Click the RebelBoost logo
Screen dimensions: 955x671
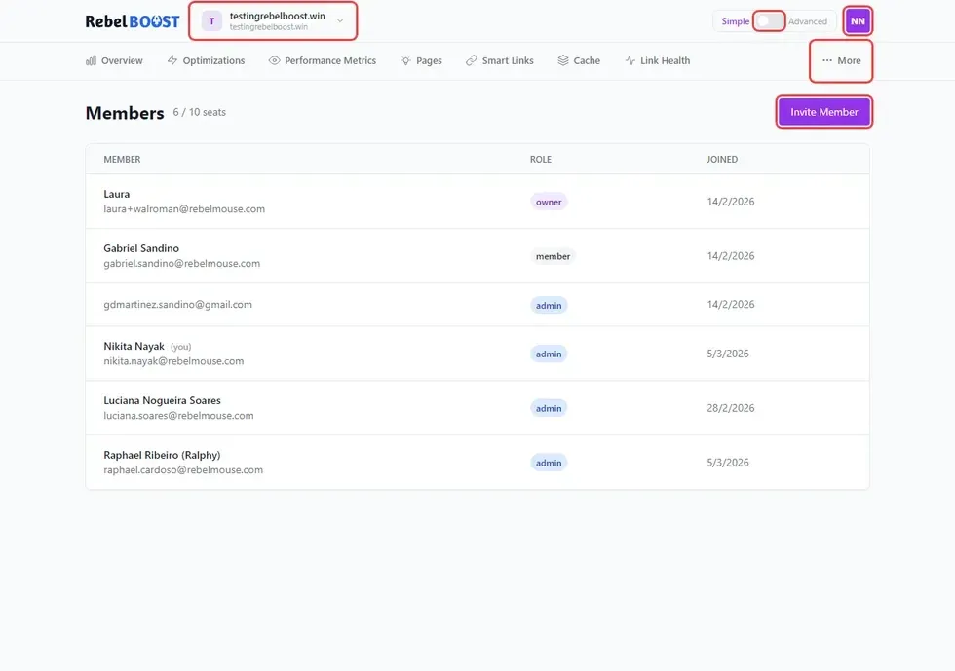[132, 21]
